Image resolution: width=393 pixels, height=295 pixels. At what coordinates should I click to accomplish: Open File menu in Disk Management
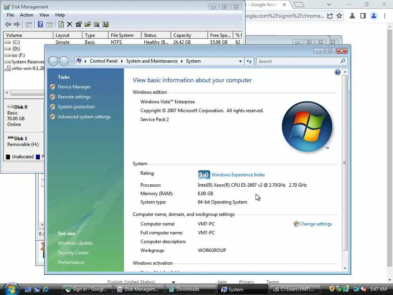point(10,15)
